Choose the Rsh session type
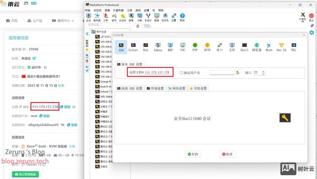 point(146,47)
